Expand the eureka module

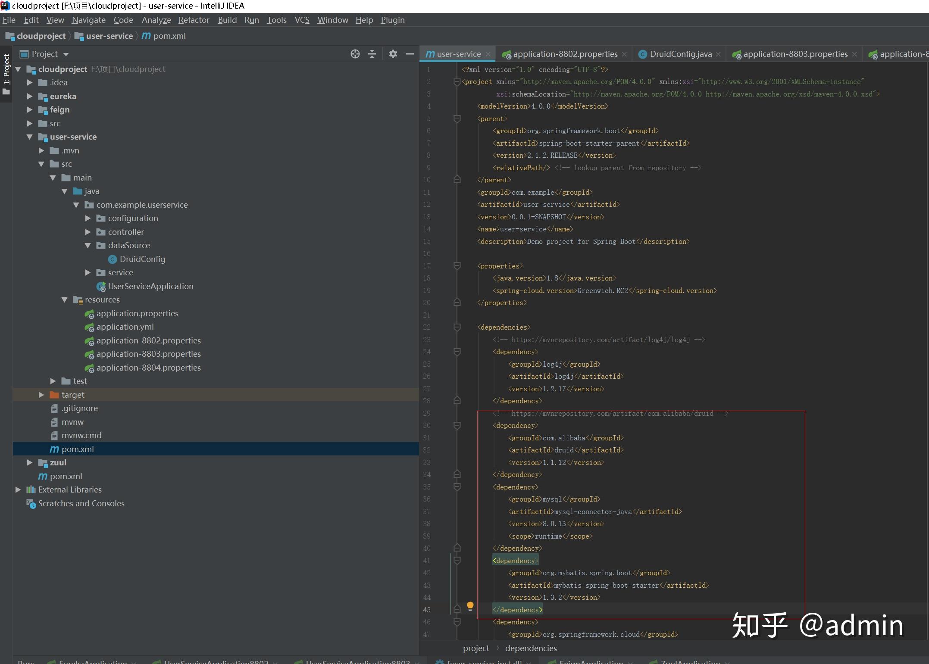pos(30,97)
